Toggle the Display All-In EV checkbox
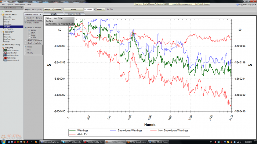 click(x=25, y=23)
